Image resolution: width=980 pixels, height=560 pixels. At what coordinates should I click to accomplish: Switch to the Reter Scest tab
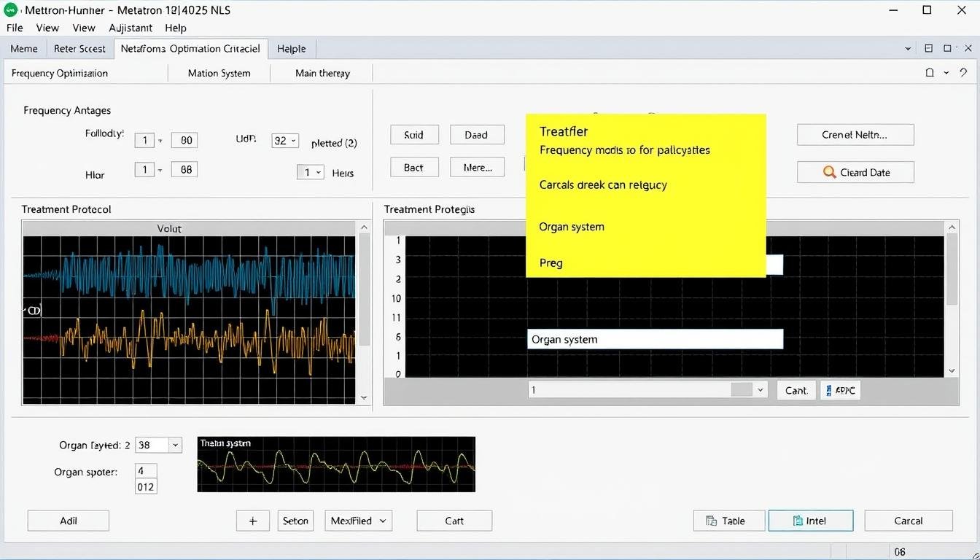click(x=79, y=49)
